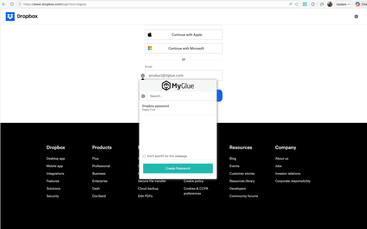Open the Dash product link
The image size is (367, 229).
pyautogui.click(x=96, y=188)
